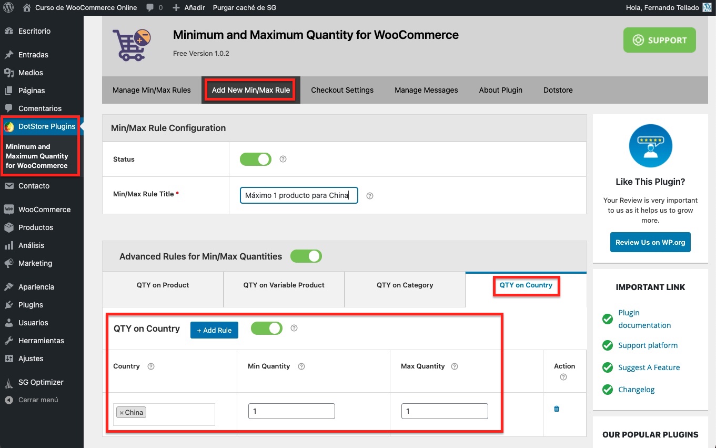The image size is (716, 448).
Task: Click help icon next to Min/Max Rule Title field
Action: (x=370, y=196)
